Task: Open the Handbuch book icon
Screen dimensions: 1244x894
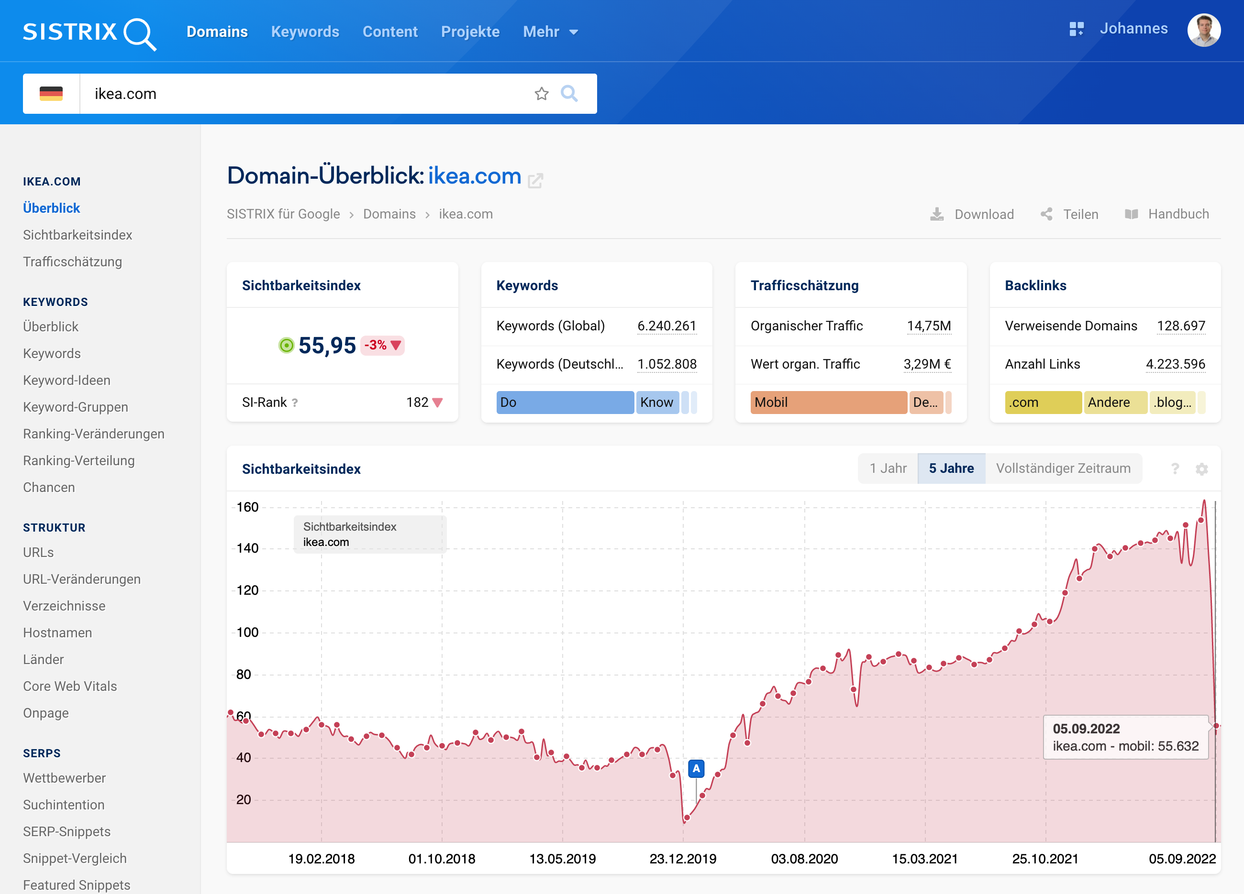Action: 1131,214
